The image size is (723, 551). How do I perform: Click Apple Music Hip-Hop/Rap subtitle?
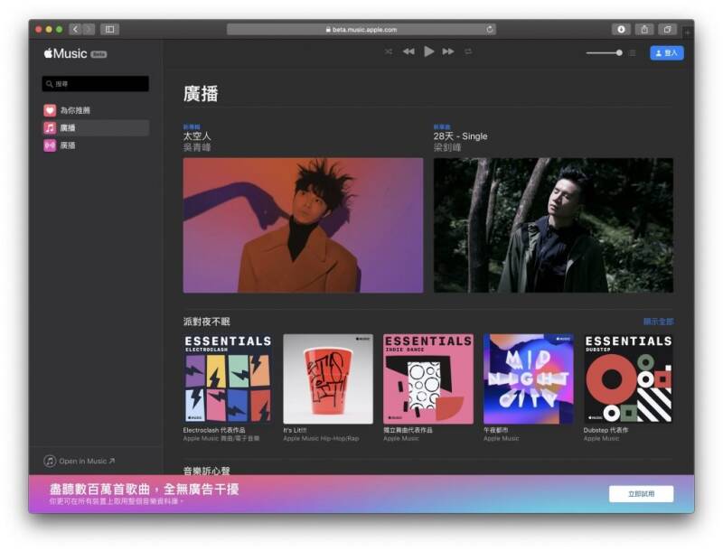[321, 439]
